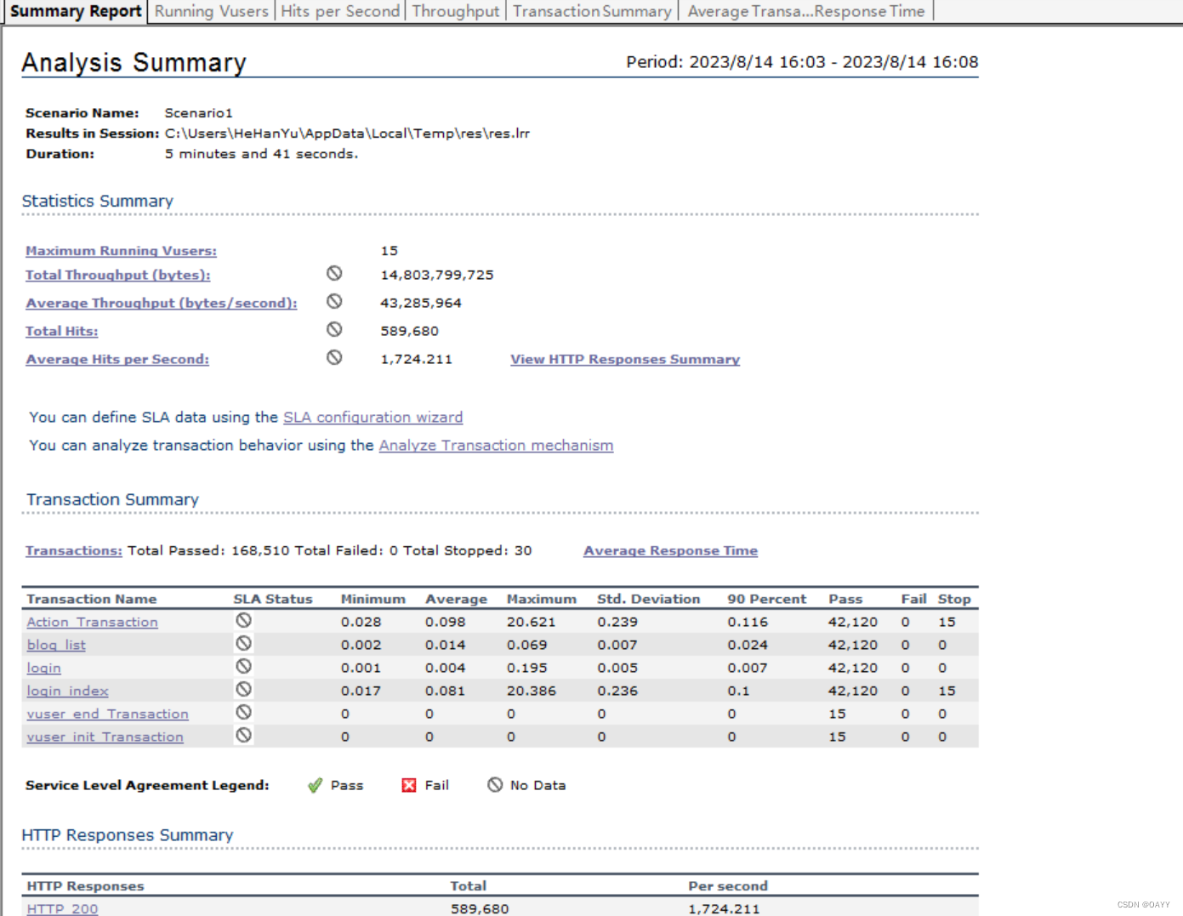The width and height of the screenshot is (1183, 916).
Task: Open Average Hits per Second link
Action: pyautogui.click(x=117, y=359)
